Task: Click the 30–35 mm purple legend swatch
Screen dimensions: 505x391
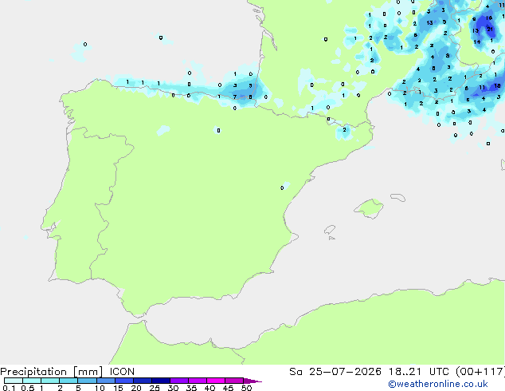Action: 179,381
